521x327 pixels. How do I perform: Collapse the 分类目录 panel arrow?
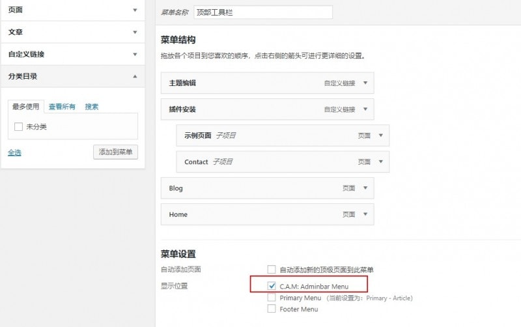[x=135, y=76]
